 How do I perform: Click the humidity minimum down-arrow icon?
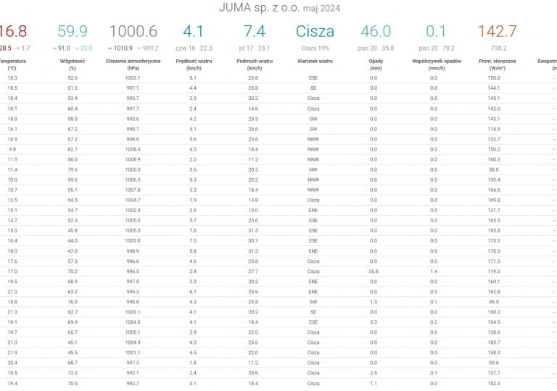(75, 49)
